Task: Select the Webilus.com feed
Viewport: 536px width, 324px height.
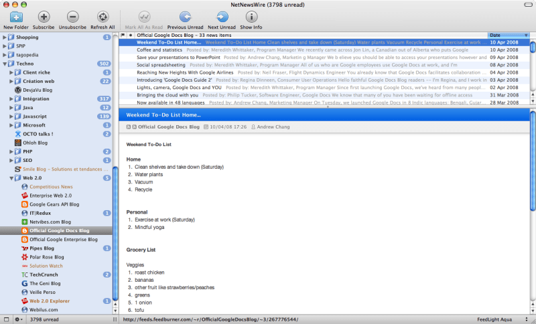Action: (44, 310)
